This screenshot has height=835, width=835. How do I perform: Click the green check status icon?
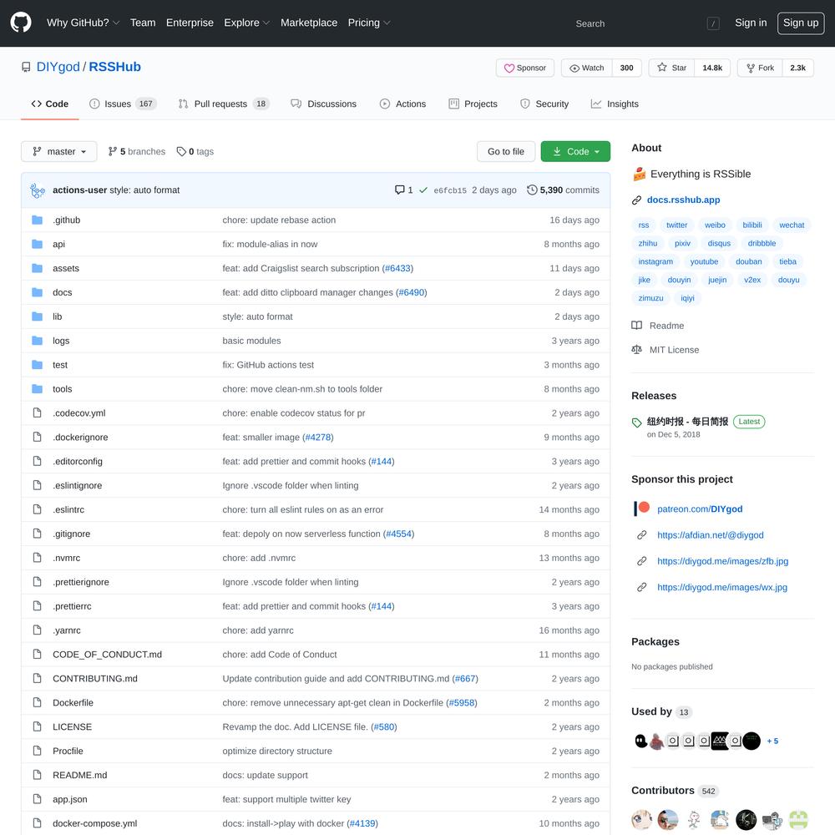423,190
